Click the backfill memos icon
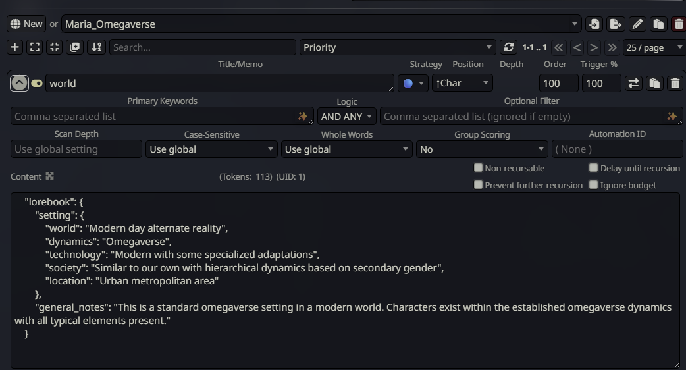The width and height of the screenshot is (686, 370). (75, 47)
